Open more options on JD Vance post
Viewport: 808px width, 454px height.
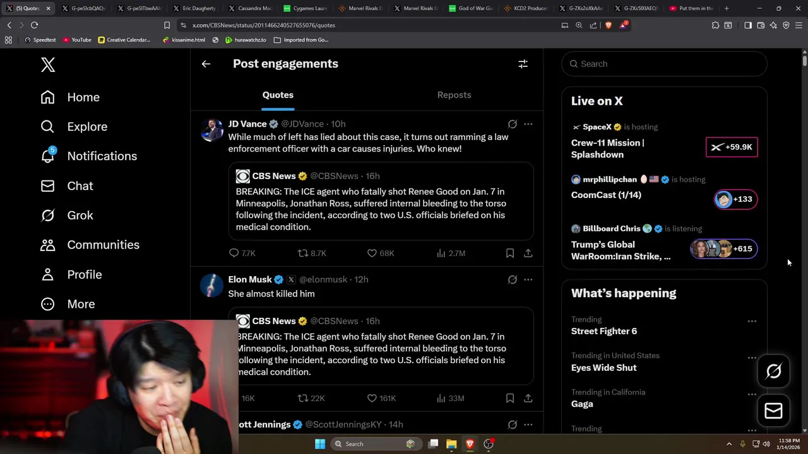[x=528, y=124]
